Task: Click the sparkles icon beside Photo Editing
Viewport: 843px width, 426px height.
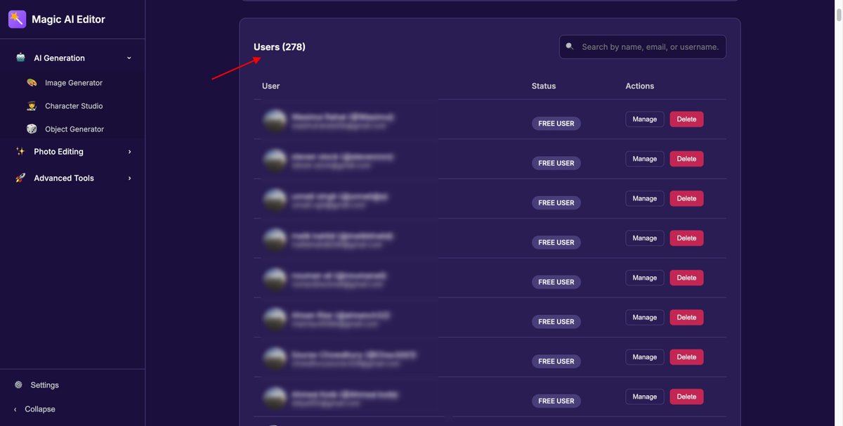Action: pyautogui.click(x=20, y=151)
